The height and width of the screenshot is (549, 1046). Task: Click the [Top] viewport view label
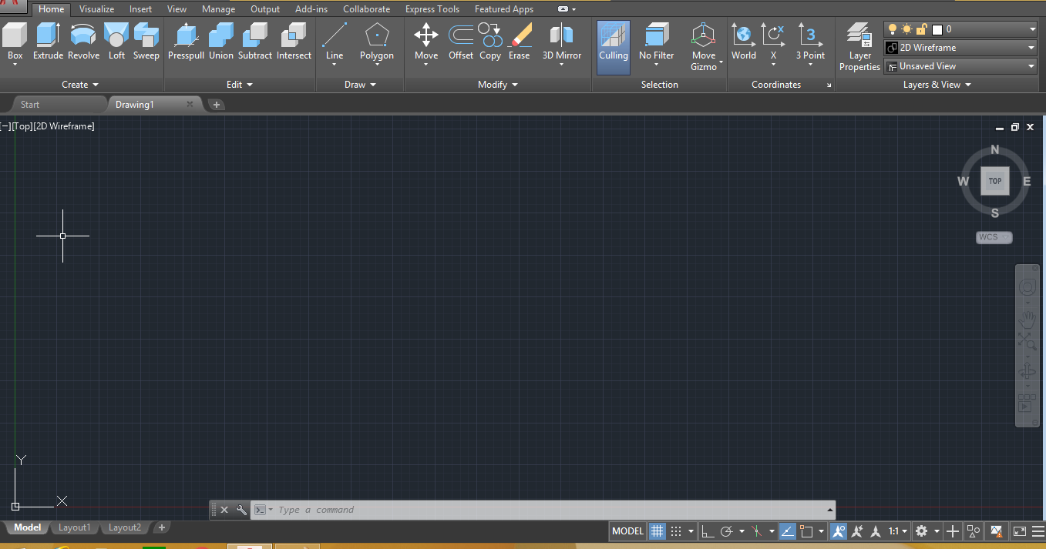point(22,126)
